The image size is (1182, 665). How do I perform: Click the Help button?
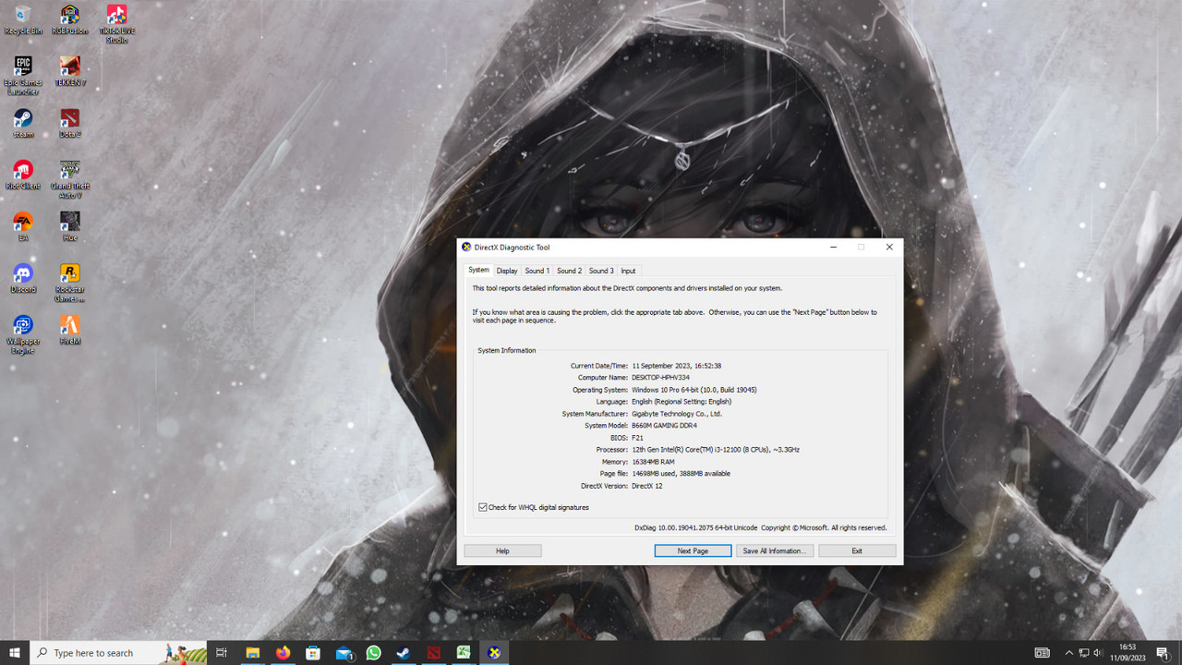tap(502, 550)
